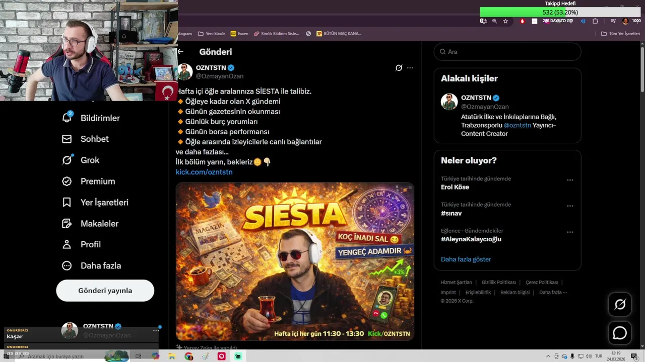Click the Gönderi yayınla button
This screenshot has height=362, width=645.
click(105, 291)
